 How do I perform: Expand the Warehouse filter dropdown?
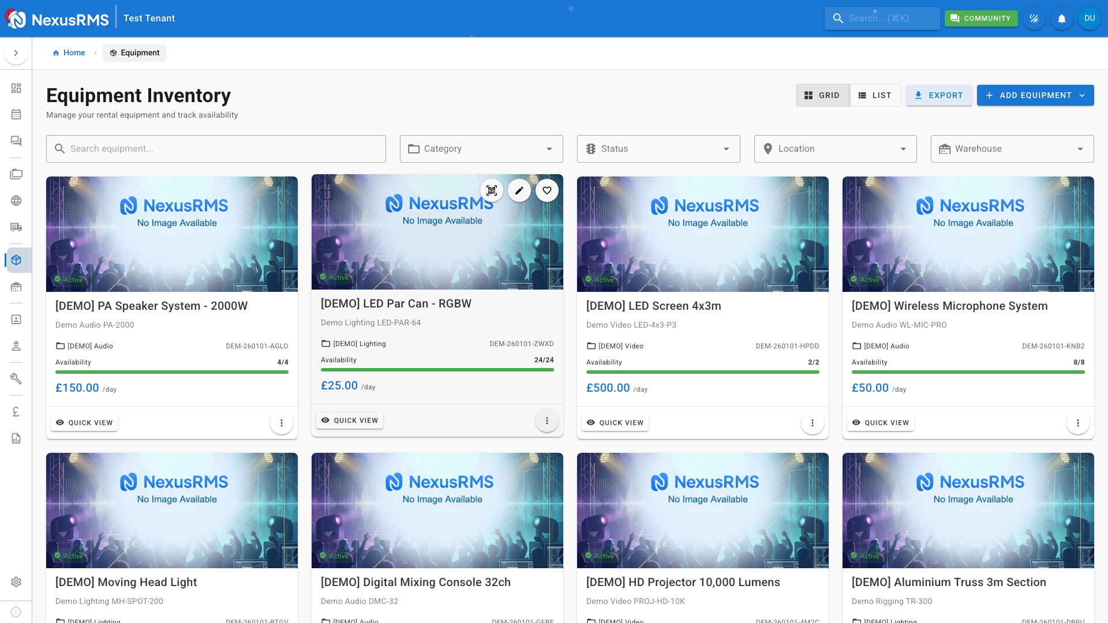1012,149
